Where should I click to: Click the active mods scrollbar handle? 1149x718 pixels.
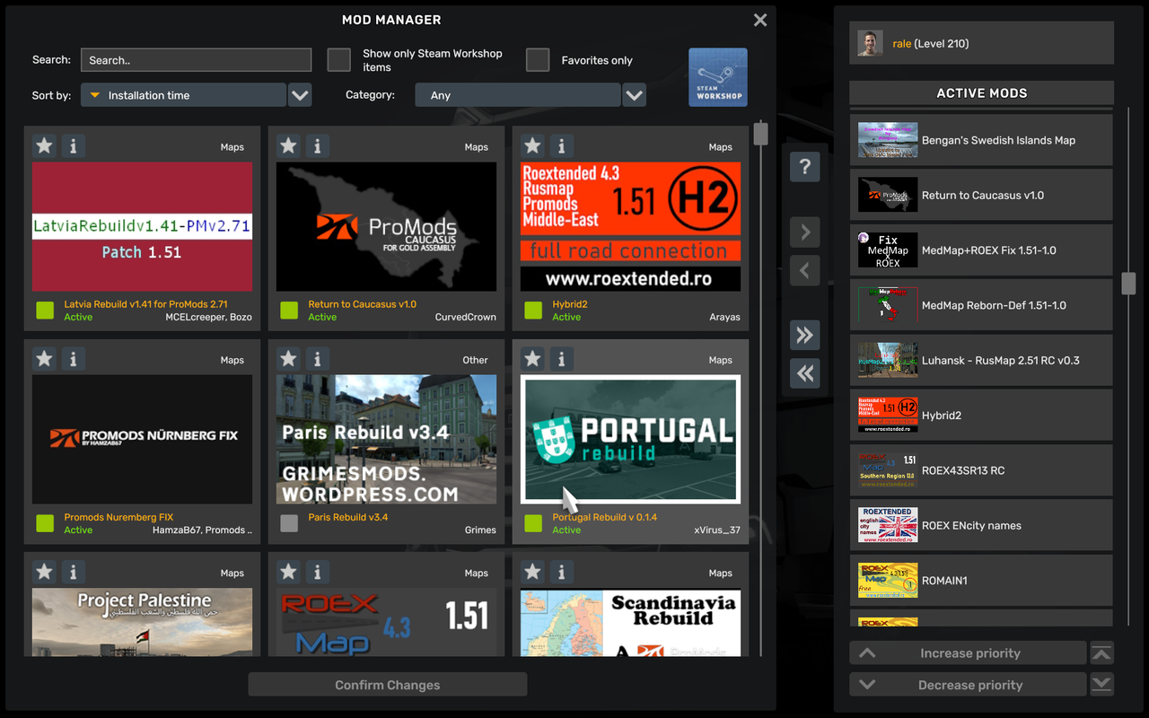tap(1129, 284)
